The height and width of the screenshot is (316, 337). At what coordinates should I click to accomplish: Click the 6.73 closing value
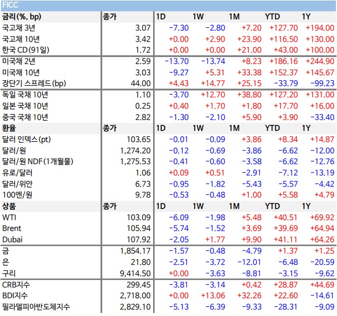(x=143, y=184)
